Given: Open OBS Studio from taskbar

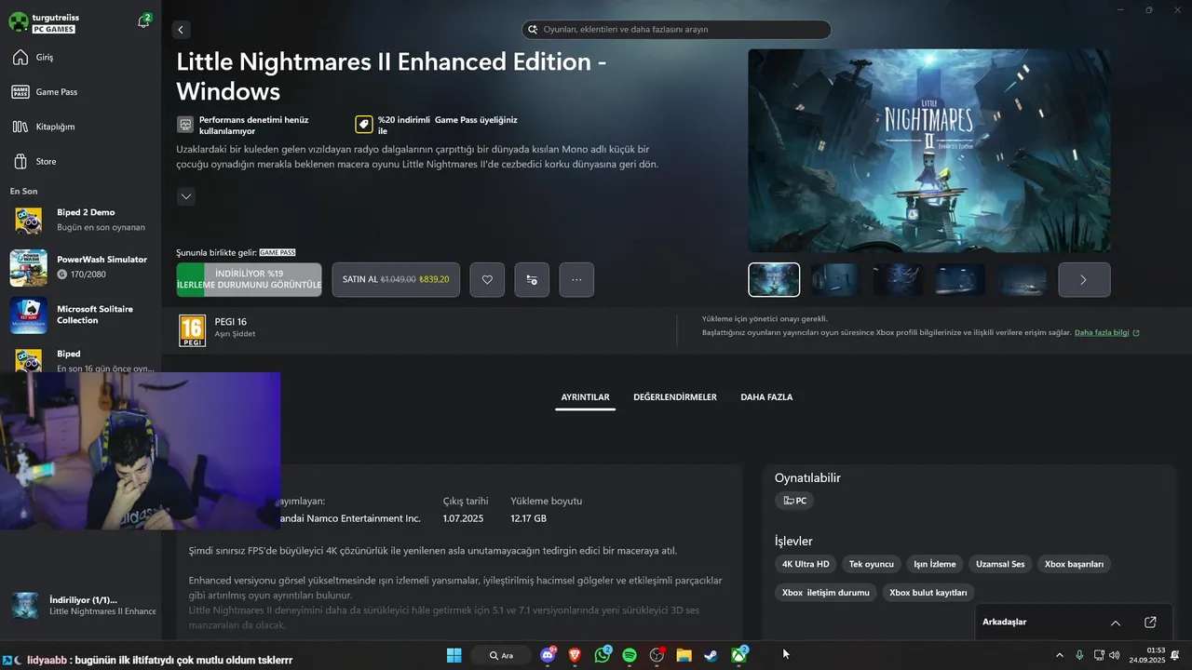Looking at the screenshot, I should [657, 655].
